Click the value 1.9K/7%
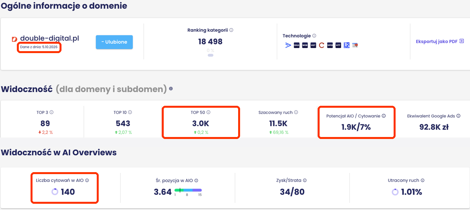The height and width of the screenshot is (210, 470). pos(356,127)
